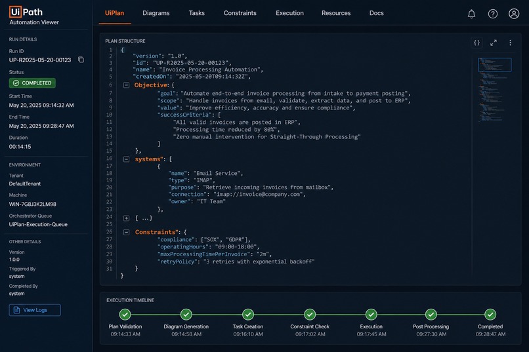Click the Diagram Generation checkmark step

[x=186, y=314]
